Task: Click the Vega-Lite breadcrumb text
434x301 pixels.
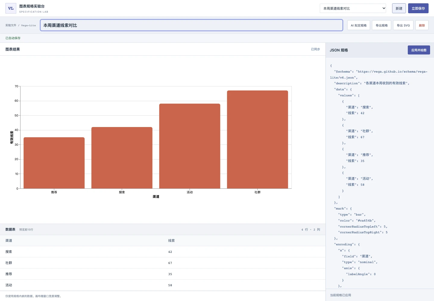Action: point(28,25)
